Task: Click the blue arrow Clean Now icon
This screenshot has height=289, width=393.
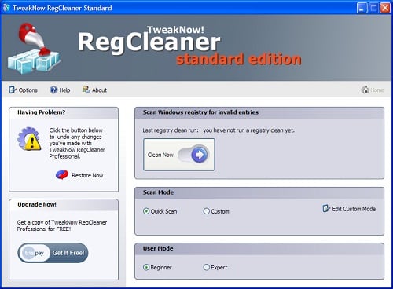Action: click(199, 155)
